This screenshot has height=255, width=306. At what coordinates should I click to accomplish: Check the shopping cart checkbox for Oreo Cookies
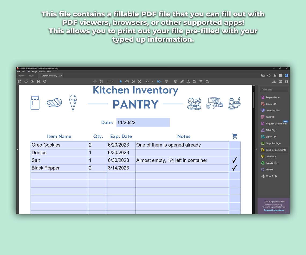point(234,145)
